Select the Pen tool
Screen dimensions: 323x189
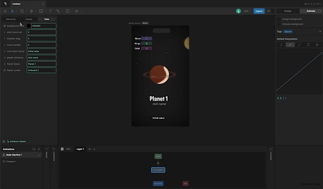click(x=58, y=11)
